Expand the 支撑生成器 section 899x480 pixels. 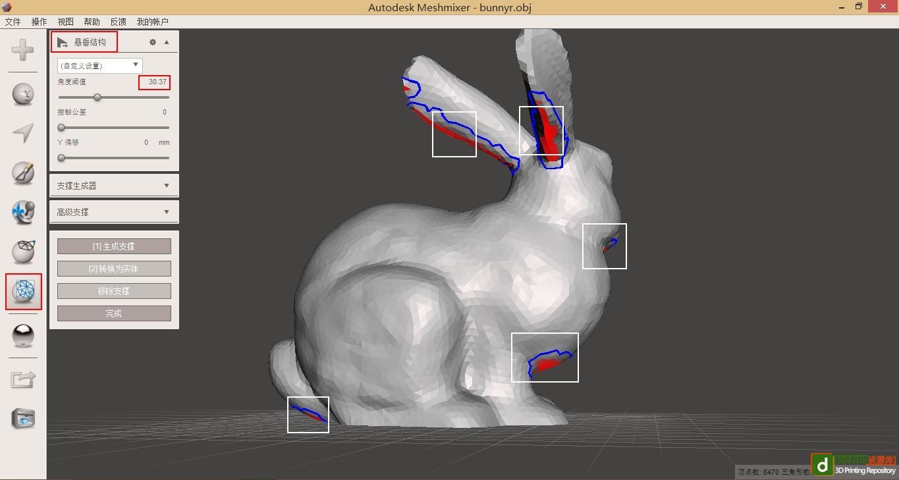pyautogui.click(x=114, y=186)
